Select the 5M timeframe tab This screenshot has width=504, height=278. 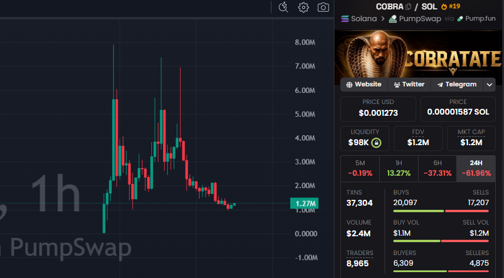360,169
